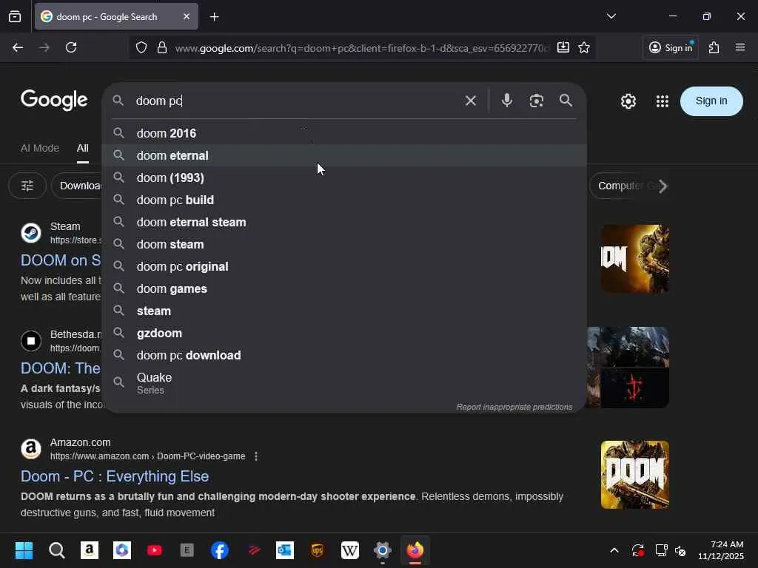Screen dimensions: 758x568
Task: Click the Amazon DOOM cover thumbnail
Action: [x=634, y=475]
